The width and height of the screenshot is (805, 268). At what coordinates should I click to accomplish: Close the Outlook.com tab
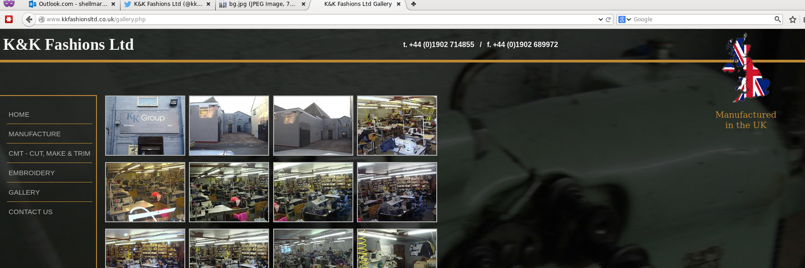[113, 4]
